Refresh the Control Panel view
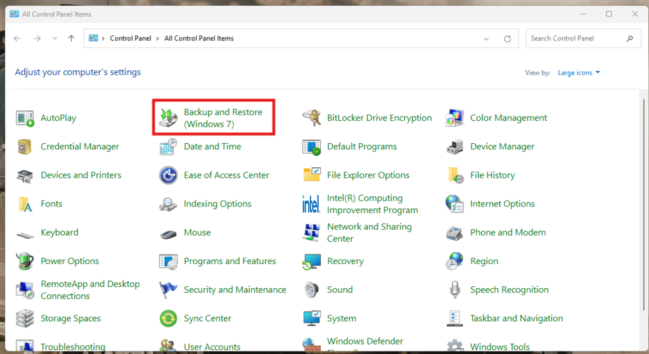 tap(507, 39)
